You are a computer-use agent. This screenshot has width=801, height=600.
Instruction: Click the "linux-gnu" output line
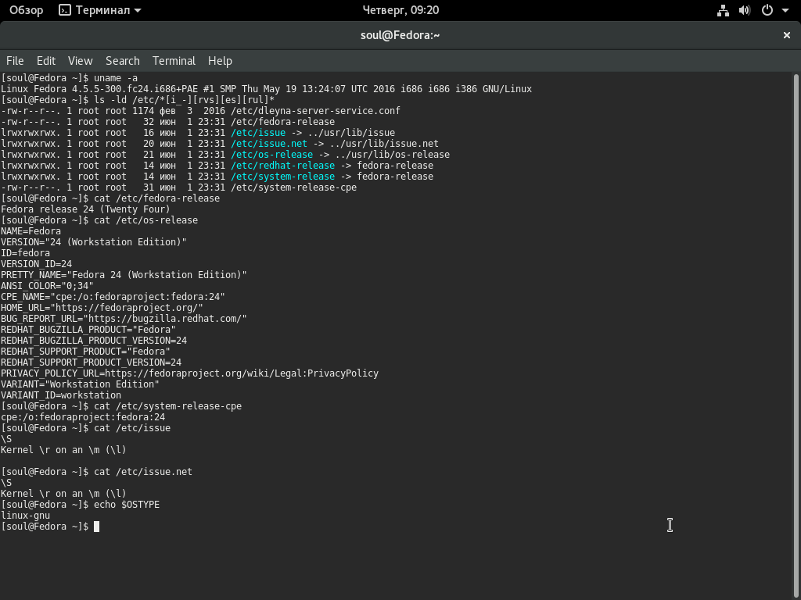[x=26, y=516]
